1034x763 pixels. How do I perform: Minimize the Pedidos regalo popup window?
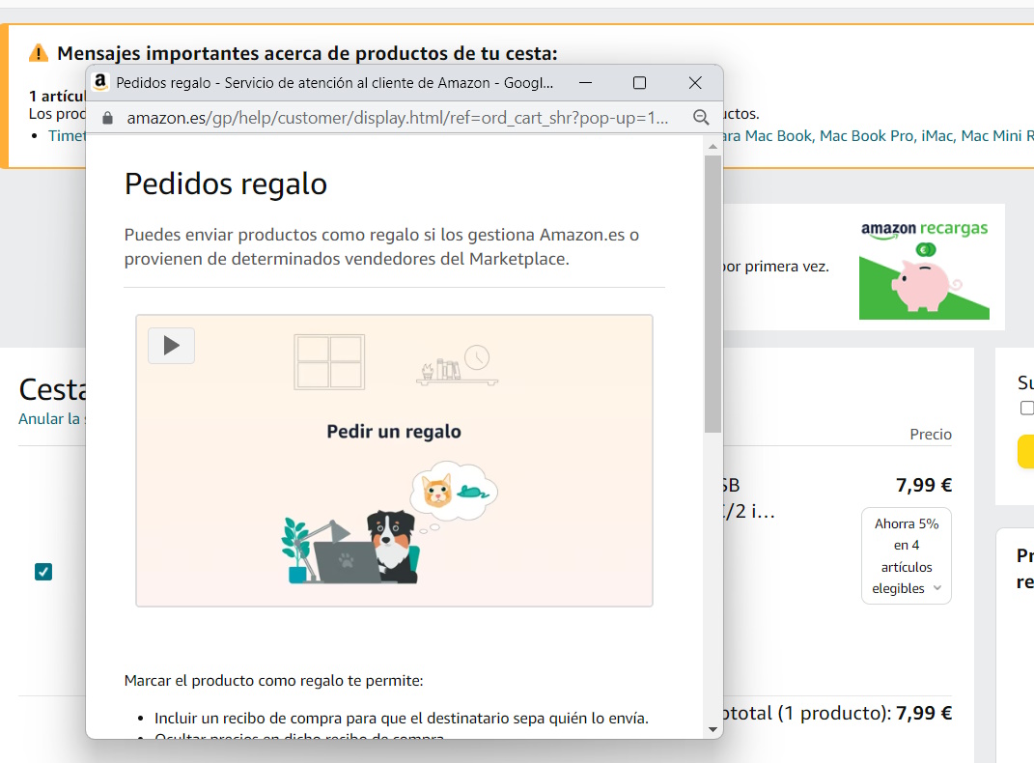[x=585, y=82]
